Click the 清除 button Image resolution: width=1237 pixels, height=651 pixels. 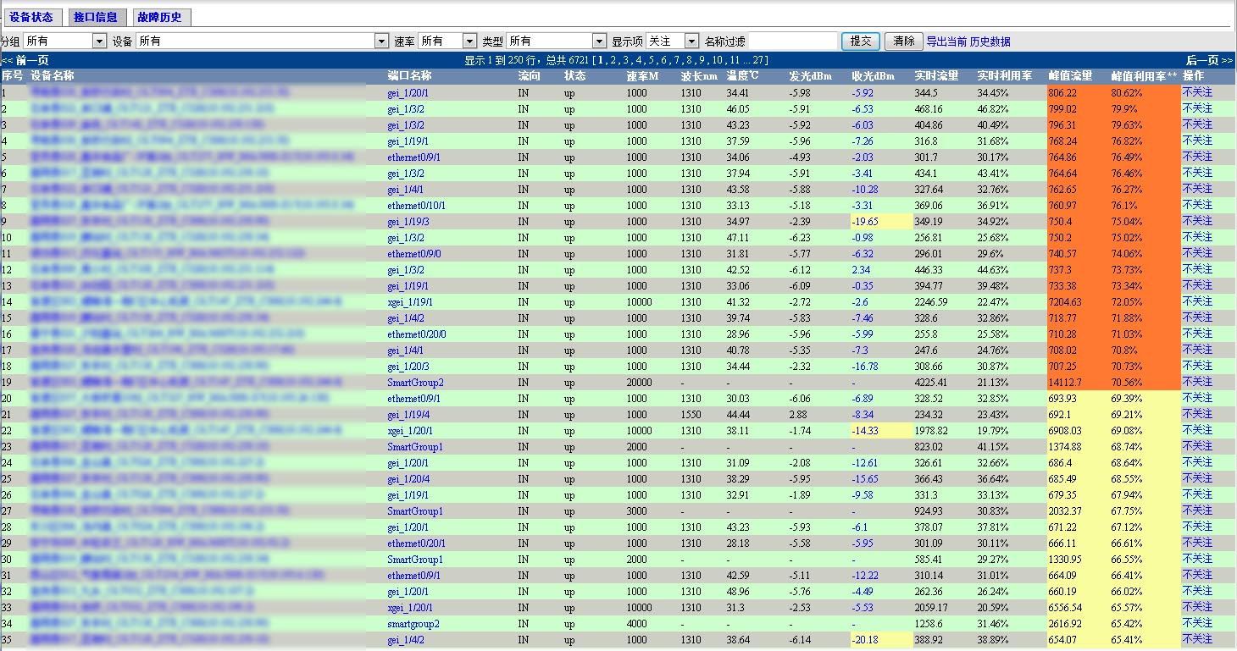(903, 41)
